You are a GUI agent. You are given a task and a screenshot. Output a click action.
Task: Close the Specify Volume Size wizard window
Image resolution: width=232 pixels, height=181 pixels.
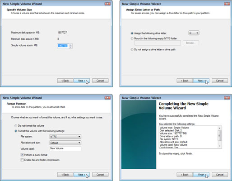[x=107, y=4]
